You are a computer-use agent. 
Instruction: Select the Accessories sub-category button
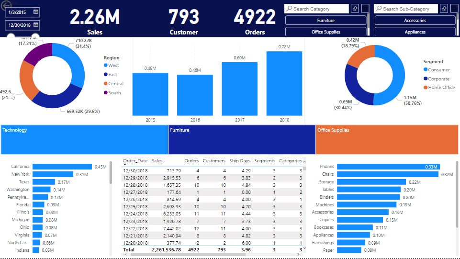click(415, 20)
